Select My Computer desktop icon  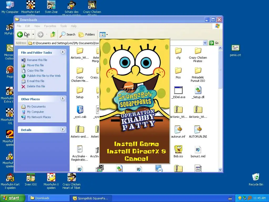(10, 7)
